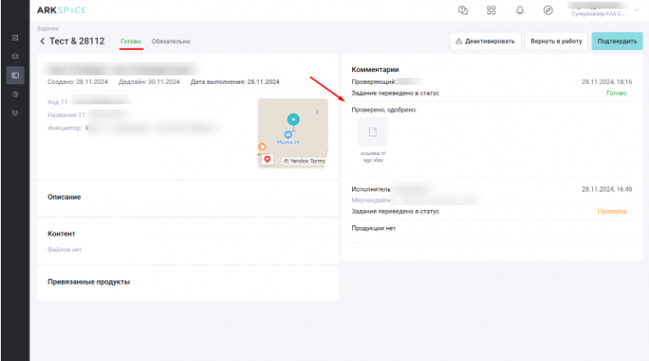Open the users icon in left sidebar

[15, 113]
